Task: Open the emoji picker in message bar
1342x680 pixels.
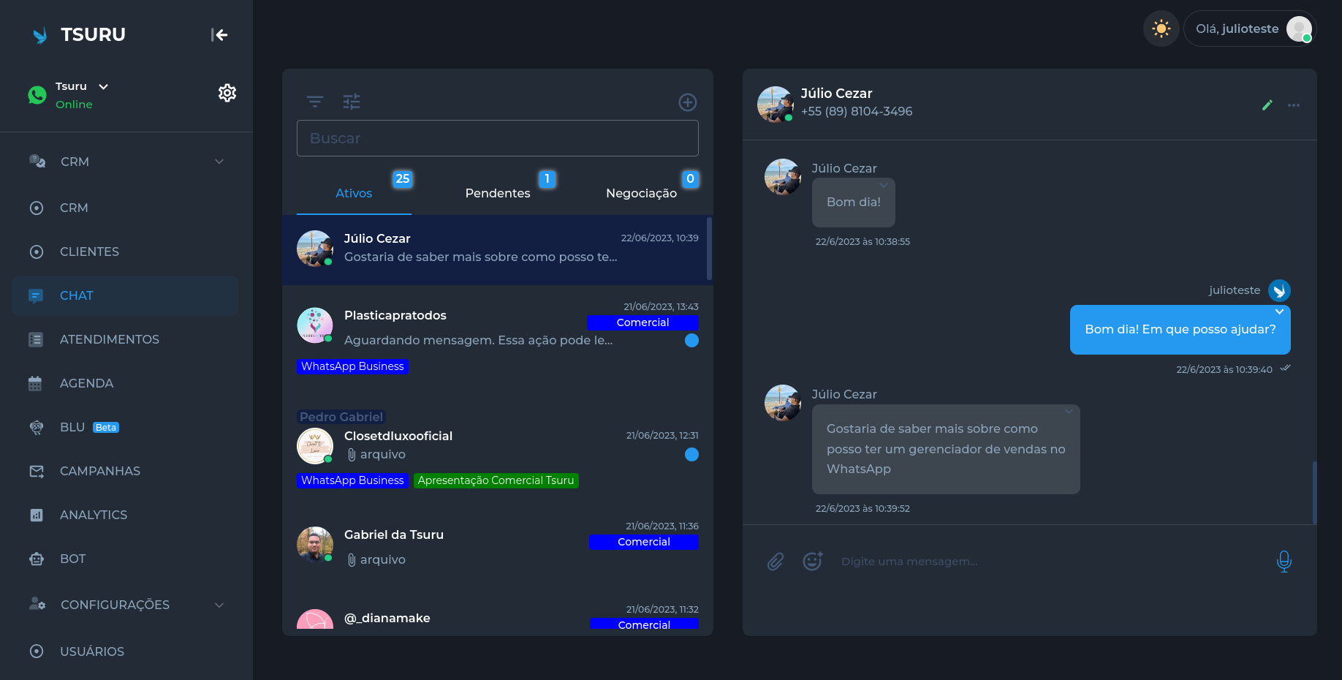Action: 813,561
